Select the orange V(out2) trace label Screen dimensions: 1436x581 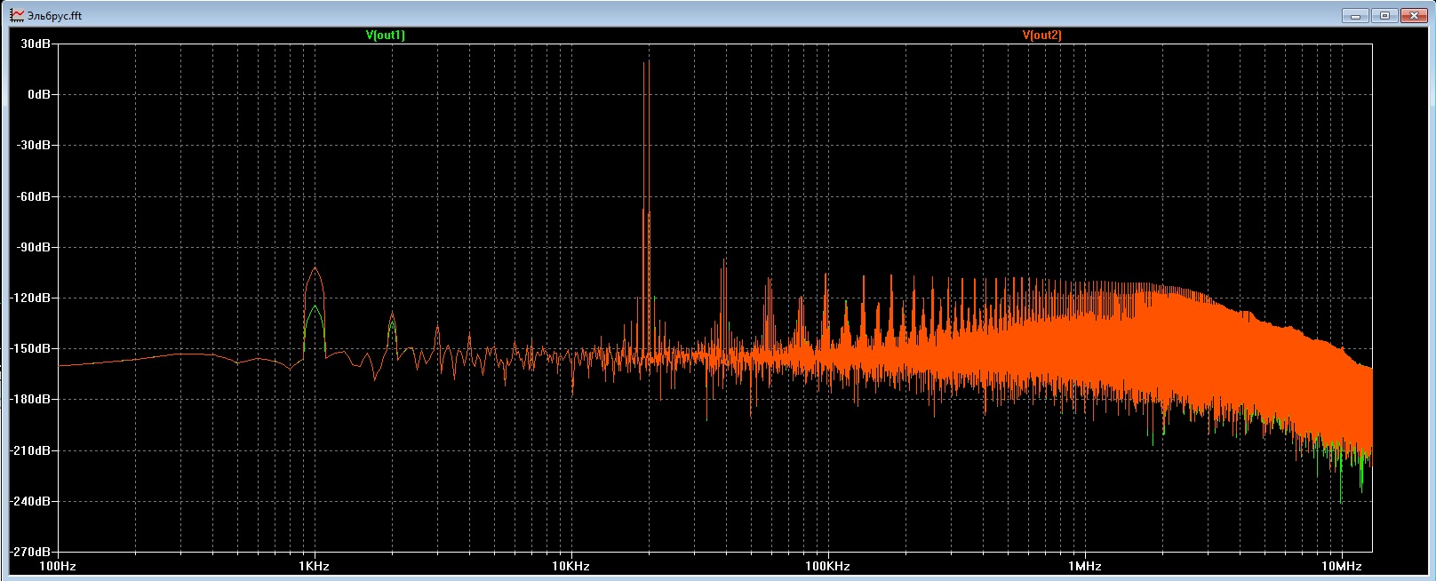(x=1041, y=35)
